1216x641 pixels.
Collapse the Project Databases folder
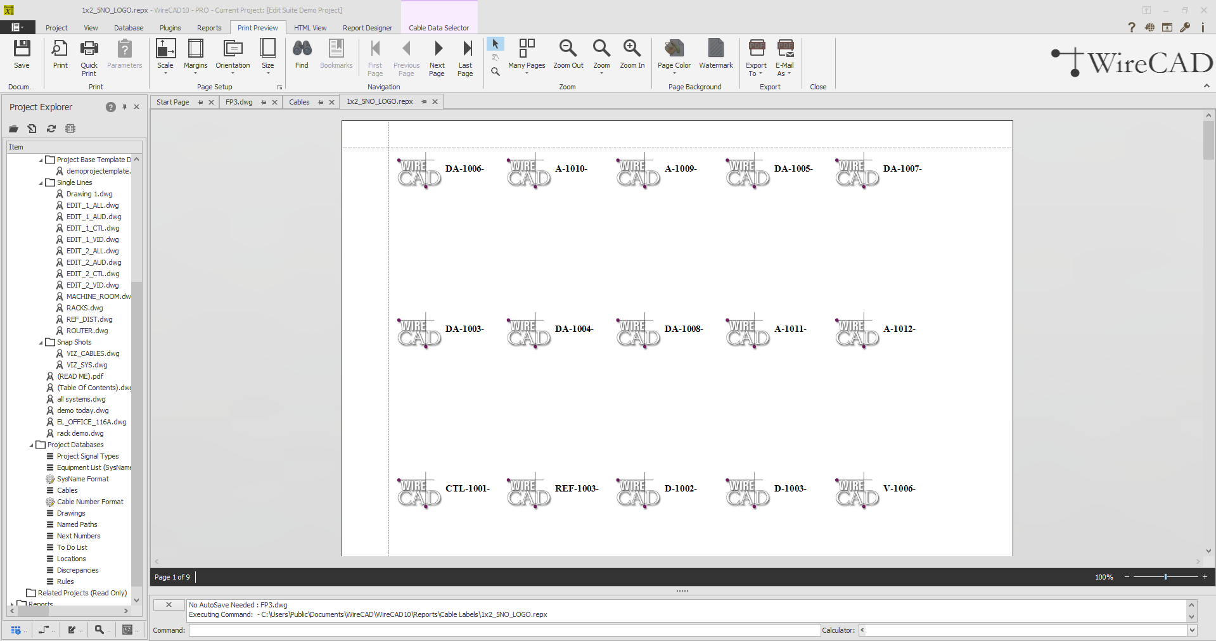[32, 445]
